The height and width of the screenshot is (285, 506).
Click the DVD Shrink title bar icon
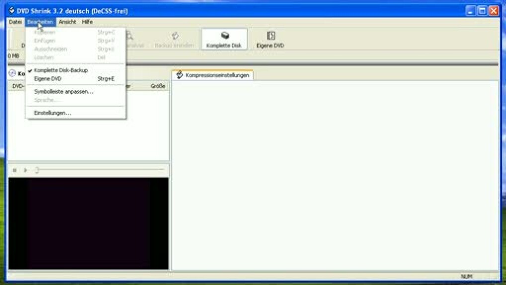11,10
